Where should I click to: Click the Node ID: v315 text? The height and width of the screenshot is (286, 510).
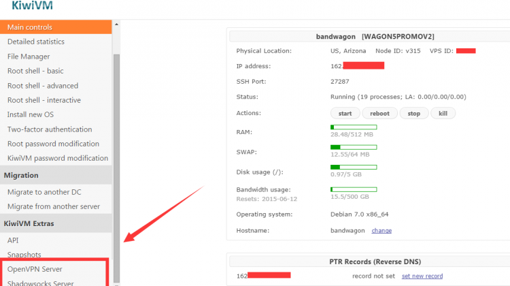tap(398, 51)
